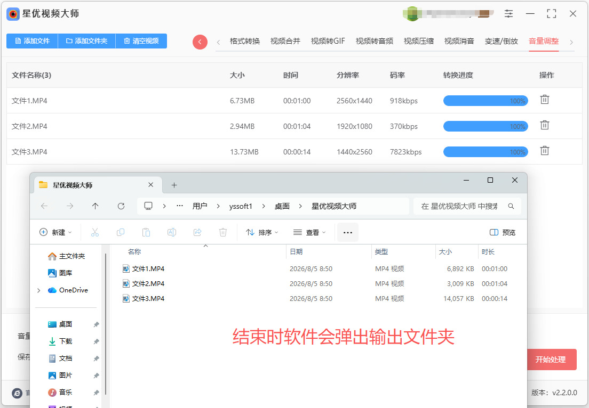This screenshot has width=589, height=408.
Task: Delete 文件3.MP4 using its trash icon
Action: pos(544,151)
